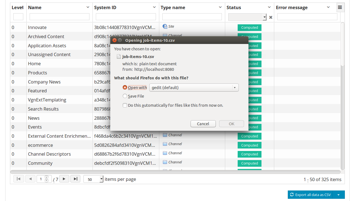
Task: Clear the Status filter with x icon
Action: tap(271, 17)
